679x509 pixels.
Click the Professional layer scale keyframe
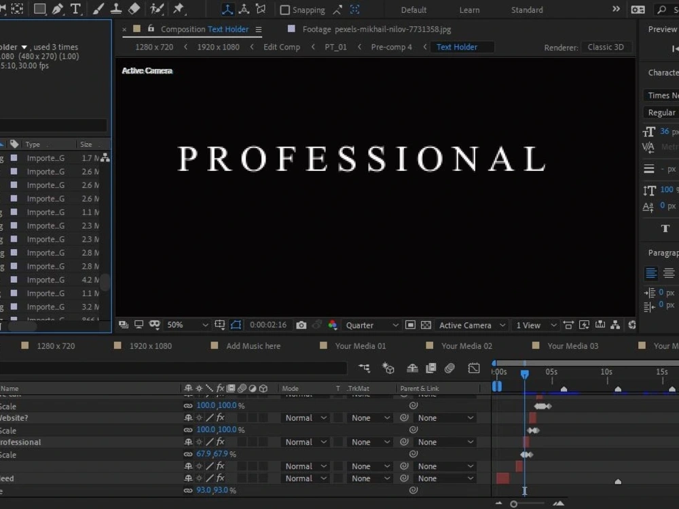pyautogui.click(x=527, y=455)
